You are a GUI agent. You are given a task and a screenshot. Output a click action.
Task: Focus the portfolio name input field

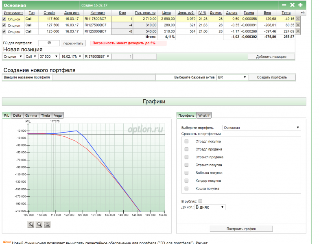[x=104, y=77]
